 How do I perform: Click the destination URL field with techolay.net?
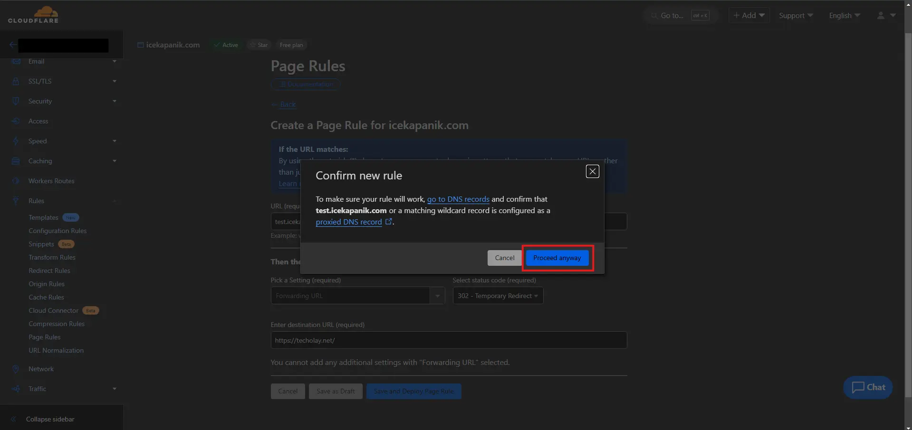(449, 340)
